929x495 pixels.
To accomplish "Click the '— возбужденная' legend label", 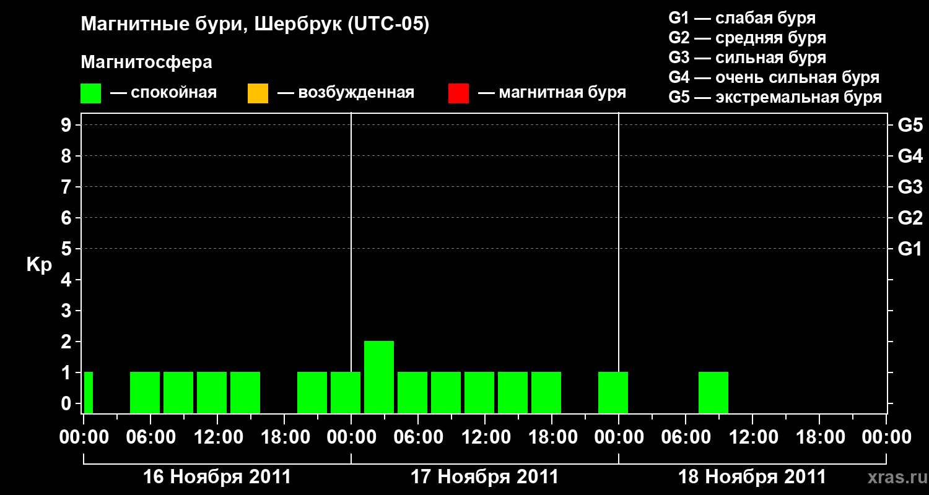I will coord(346,93).
